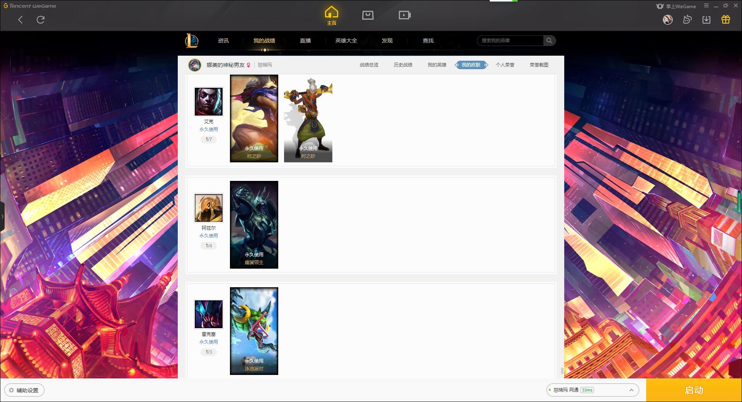742x402 pixels.
Task: Open the gift box icon
Action: pyautogui.click(x=726, y=19)
